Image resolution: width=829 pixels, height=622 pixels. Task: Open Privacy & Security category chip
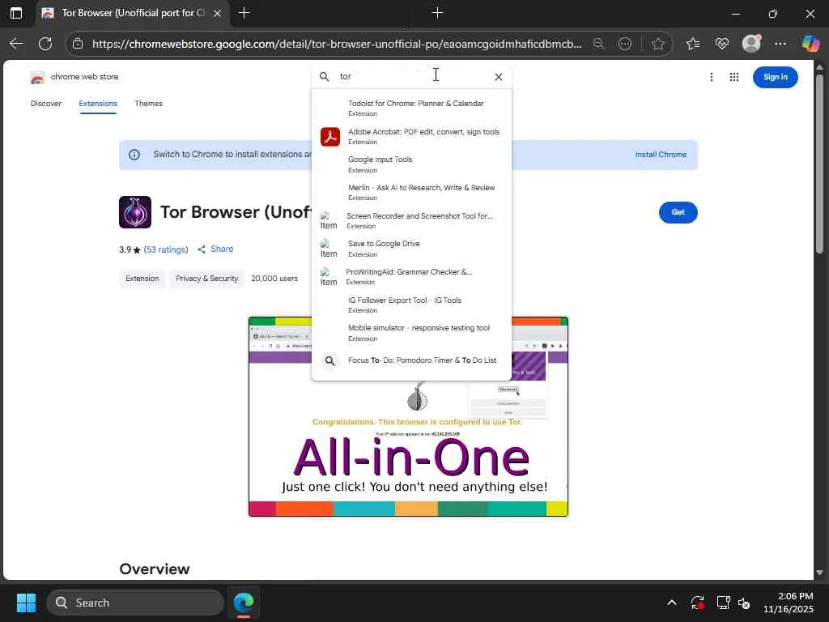click(206, 279)
